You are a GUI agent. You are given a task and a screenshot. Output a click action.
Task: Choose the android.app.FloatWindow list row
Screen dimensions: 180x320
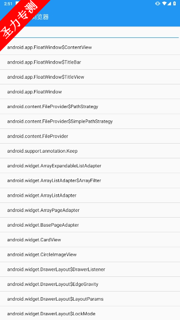click(x=90, y=91)
